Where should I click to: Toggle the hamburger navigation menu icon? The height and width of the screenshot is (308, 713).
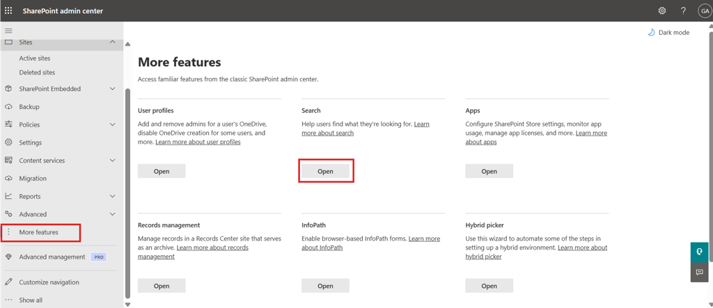tap(8, 31)
